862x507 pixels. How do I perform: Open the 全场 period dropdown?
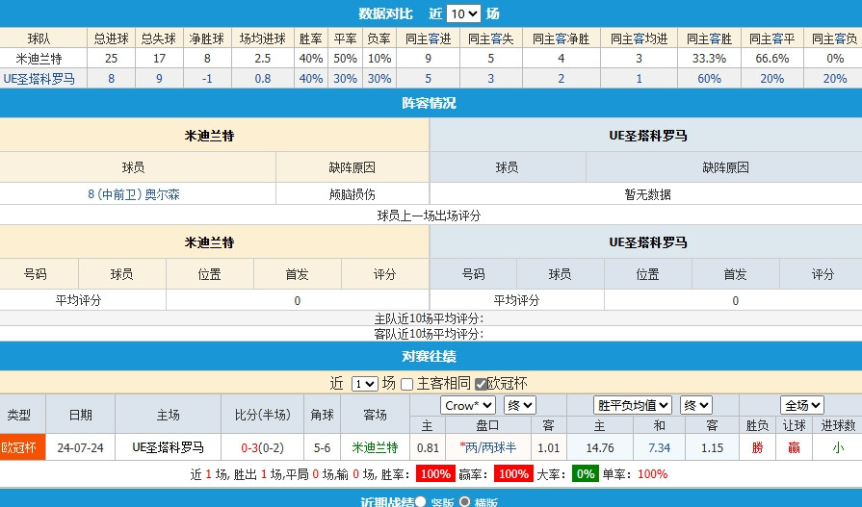coord(802,405)
